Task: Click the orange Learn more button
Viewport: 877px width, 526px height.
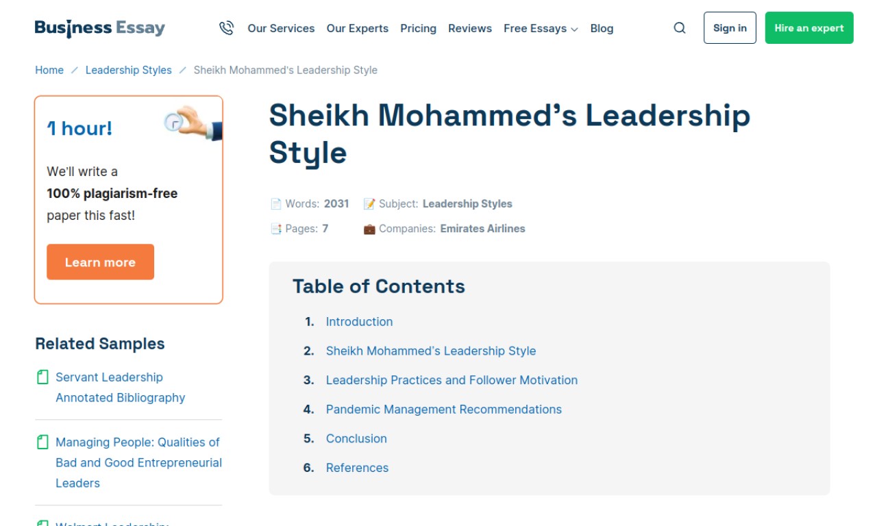Action: [100, 262]
